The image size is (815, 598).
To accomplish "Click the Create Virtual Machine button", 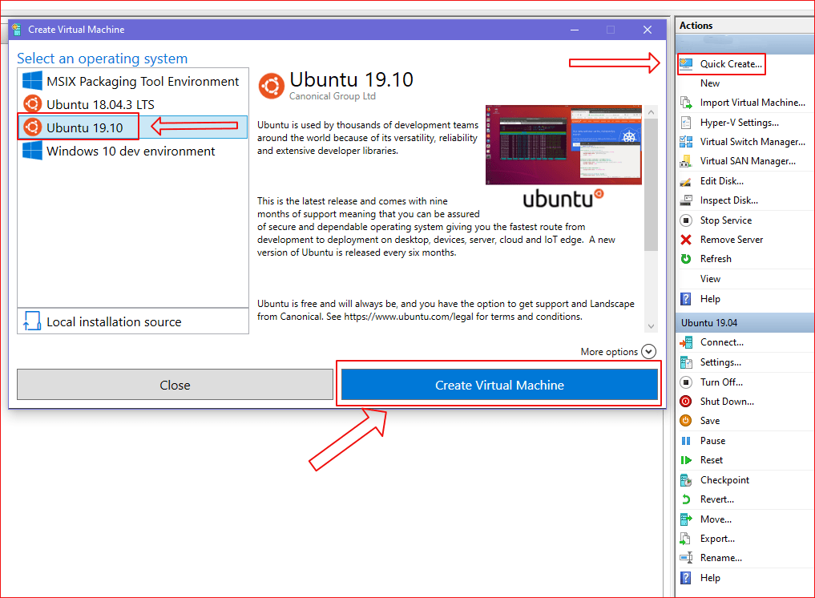I will [x=499, y=385].
